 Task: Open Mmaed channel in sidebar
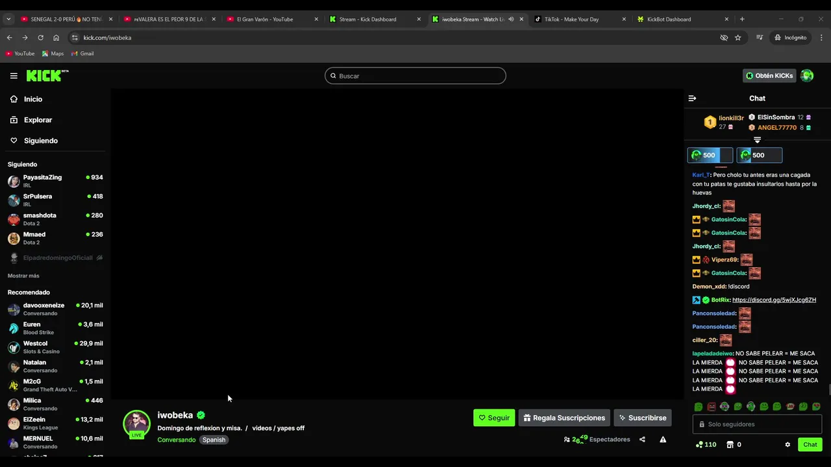tap(55, 238)
